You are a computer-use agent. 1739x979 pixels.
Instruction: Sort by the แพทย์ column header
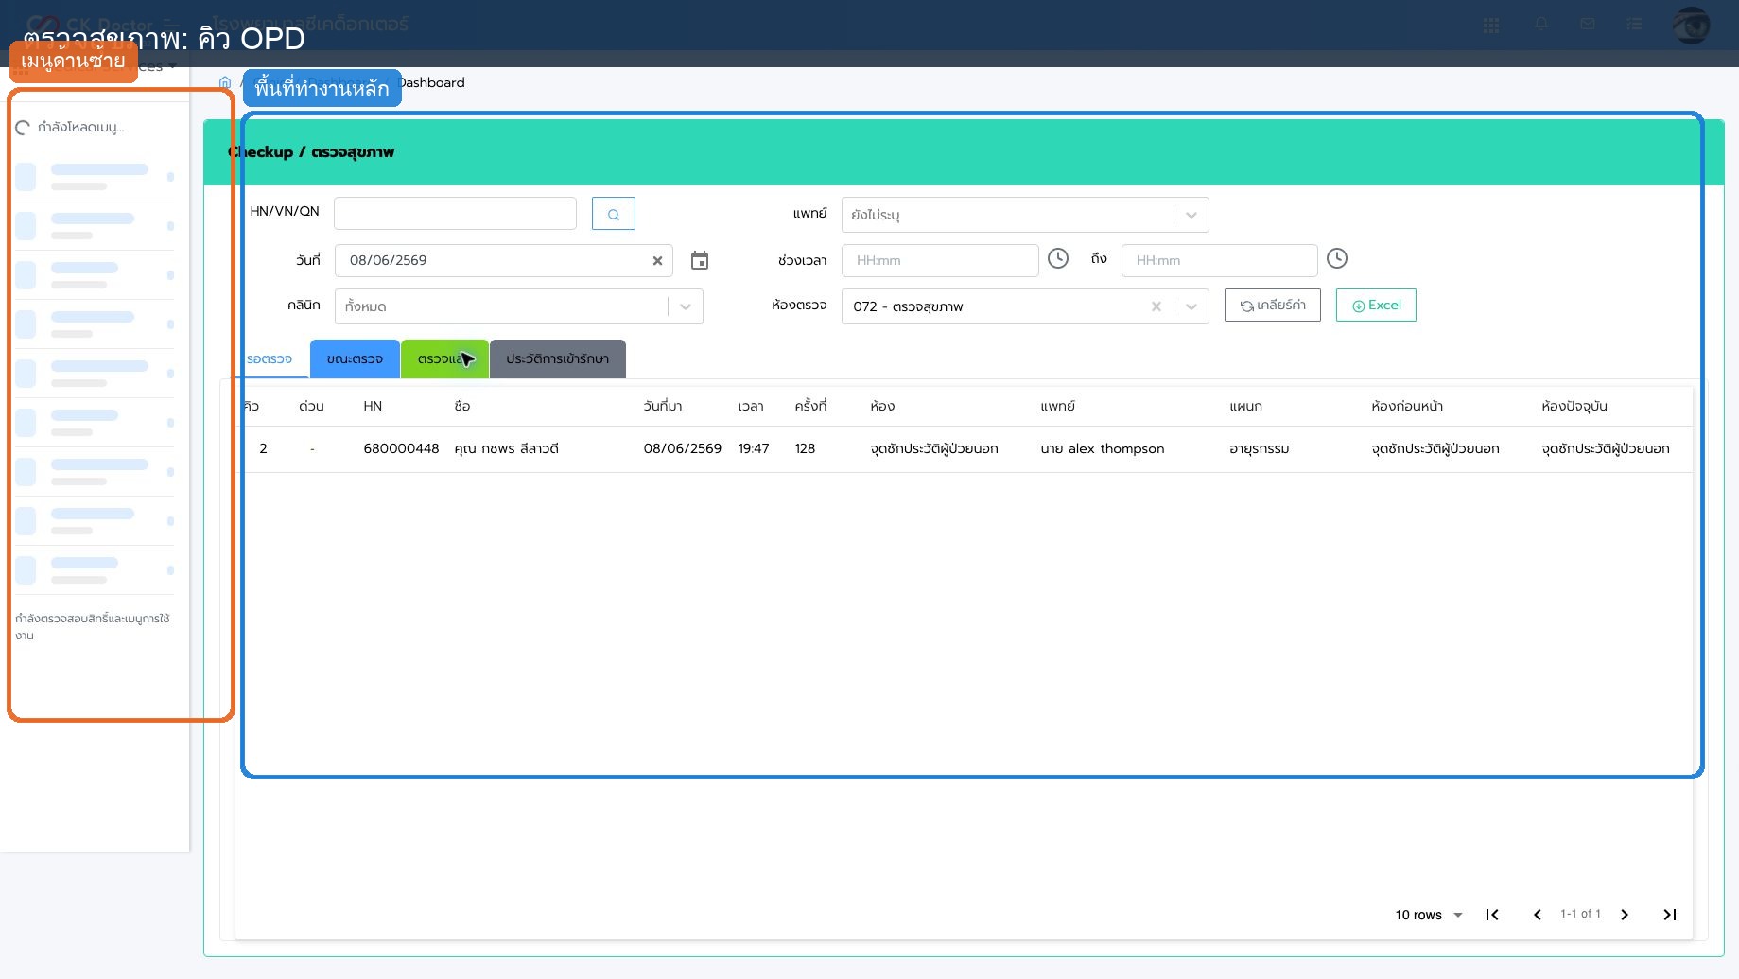(1057, 406)
